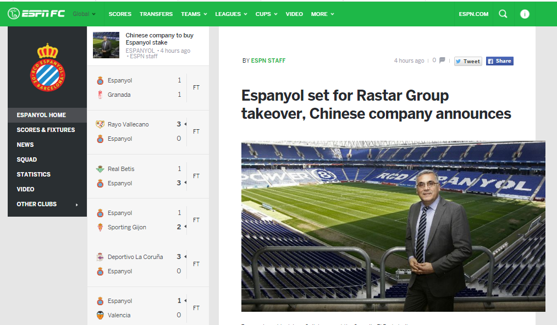Click Espanyol crest in Espanyol–Granada match

[100, 81]
